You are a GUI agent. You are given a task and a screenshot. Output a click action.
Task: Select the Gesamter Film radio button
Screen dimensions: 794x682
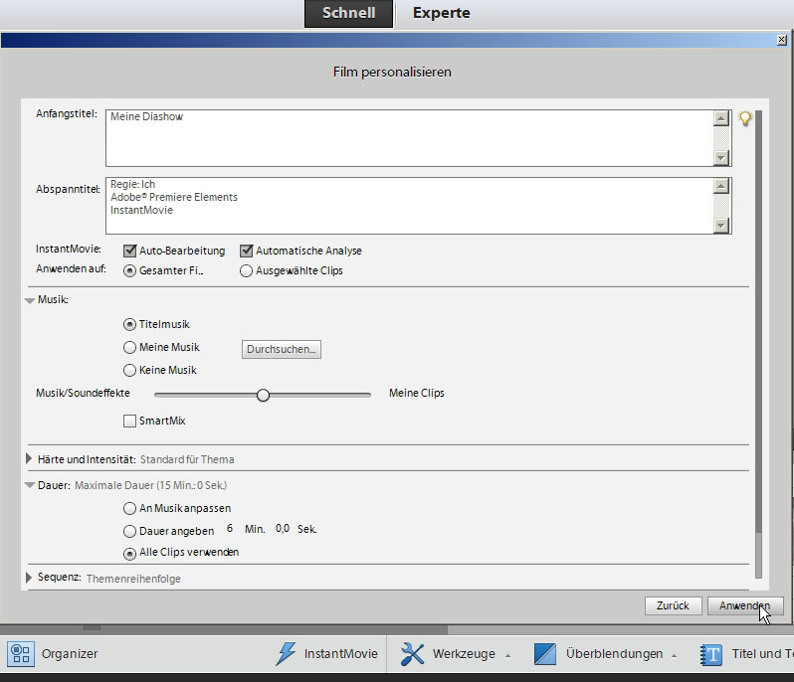tap(129, 270)
